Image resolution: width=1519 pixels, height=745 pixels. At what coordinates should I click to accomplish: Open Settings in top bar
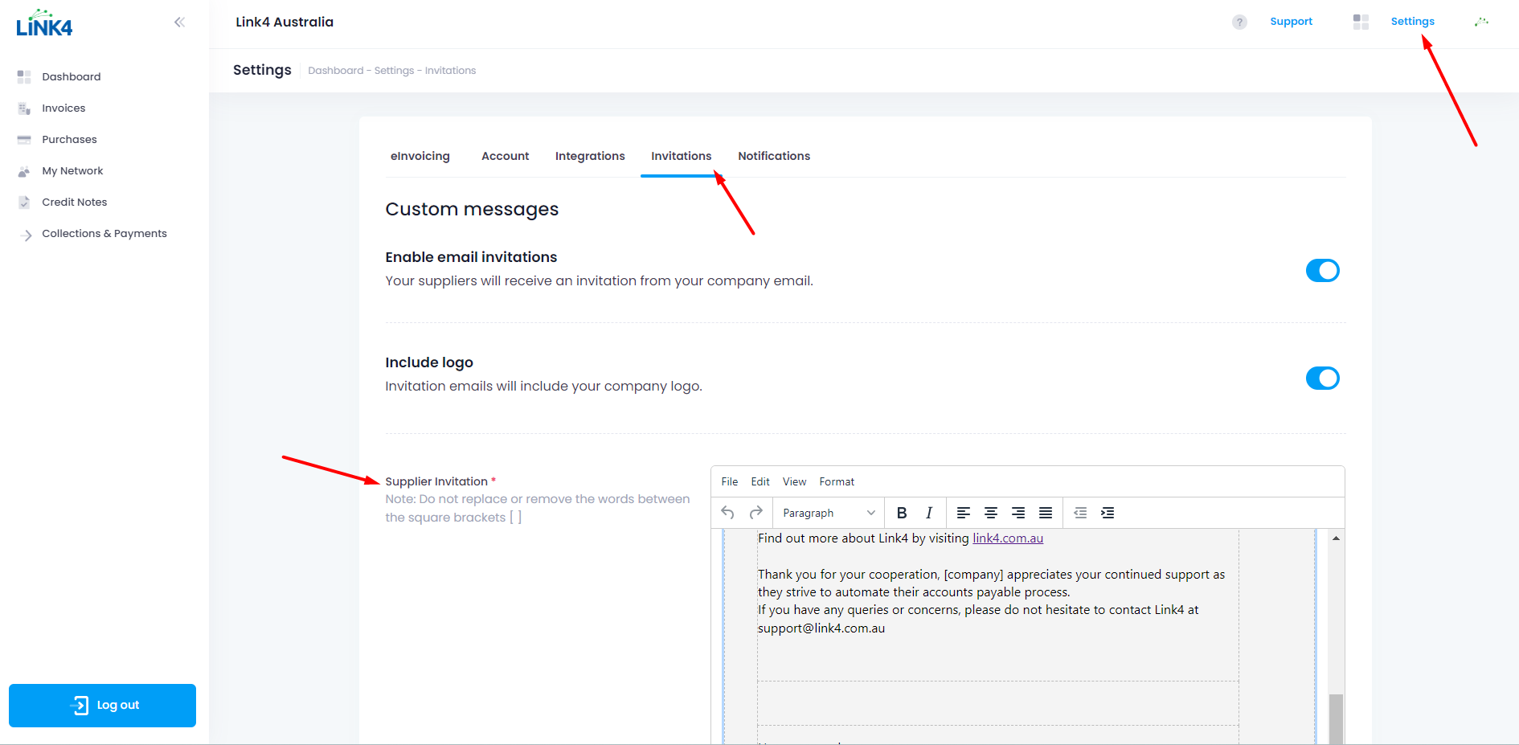1412,22
